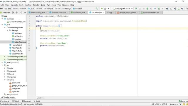Click the Run with Coverage icon

coord(151,9)
